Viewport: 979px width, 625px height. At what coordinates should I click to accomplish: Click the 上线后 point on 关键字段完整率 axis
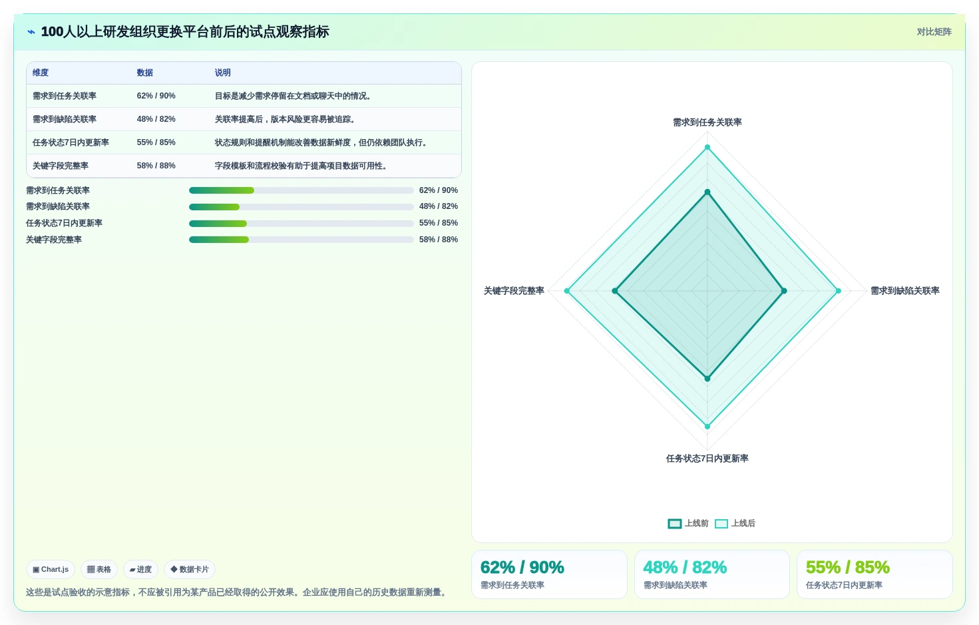coord(567,291)
